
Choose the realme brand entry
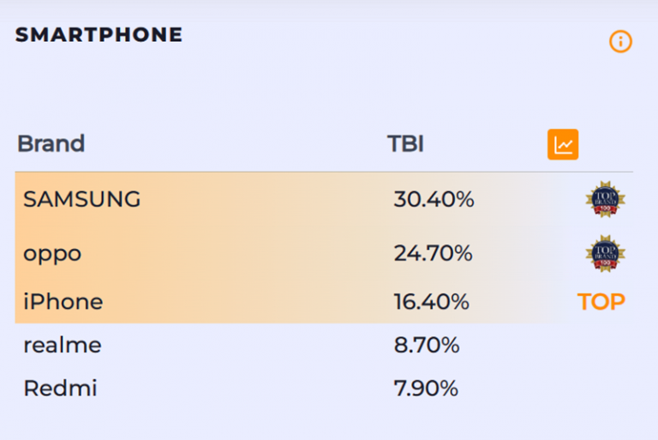(x=62, y=346)
